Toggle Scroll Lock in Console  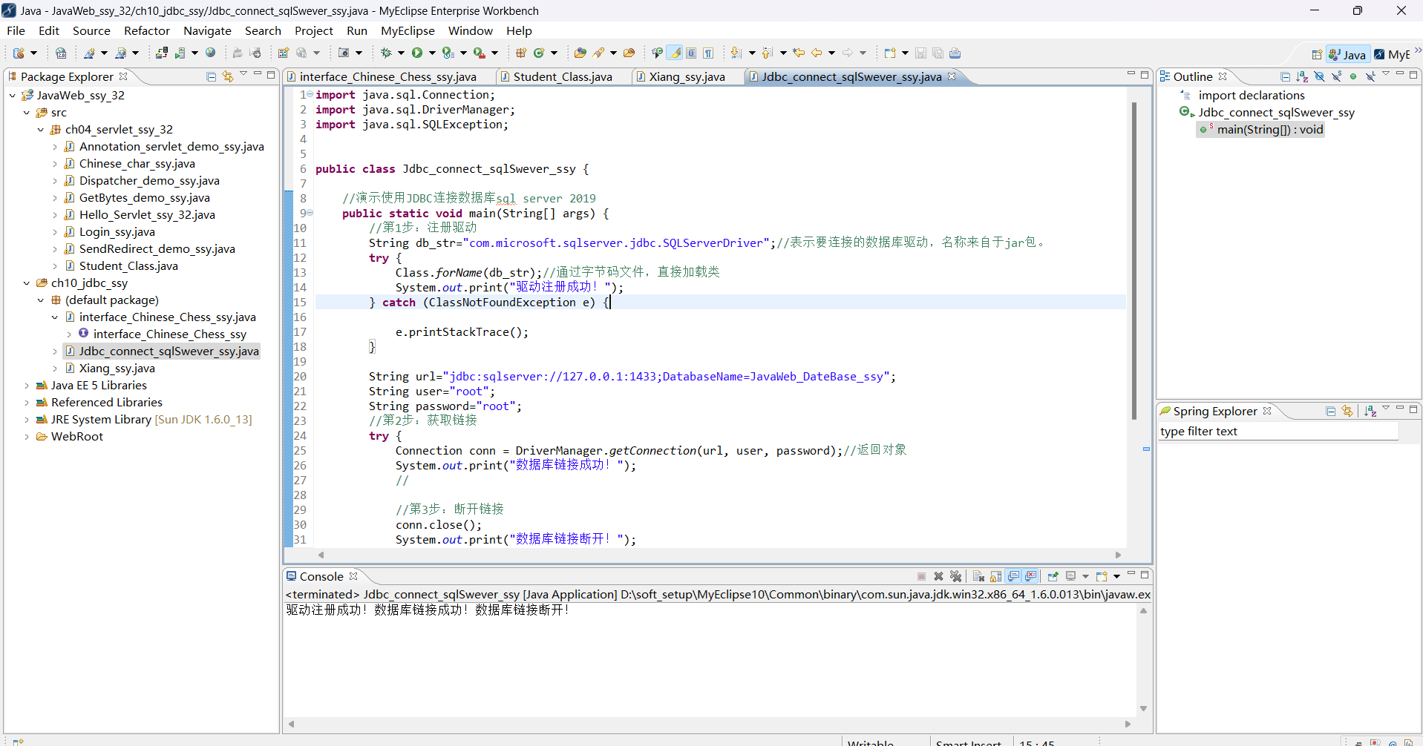[996, 576]
